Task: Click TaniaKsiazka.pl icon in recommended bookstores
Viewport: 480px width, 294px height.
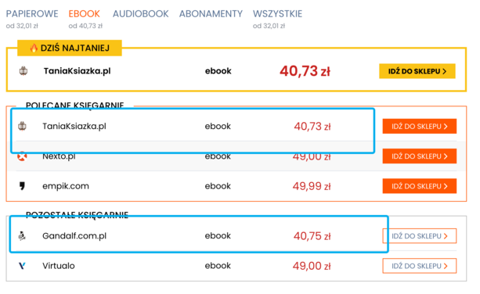Action: 22,126
